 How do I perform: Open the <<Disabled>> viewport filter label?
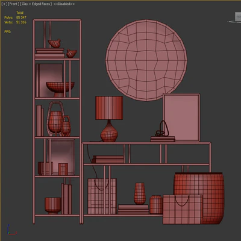(64, 4)
